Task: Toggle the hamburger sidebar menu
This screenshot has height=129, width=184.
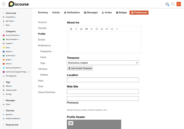Action: click(x=4, y=4)
